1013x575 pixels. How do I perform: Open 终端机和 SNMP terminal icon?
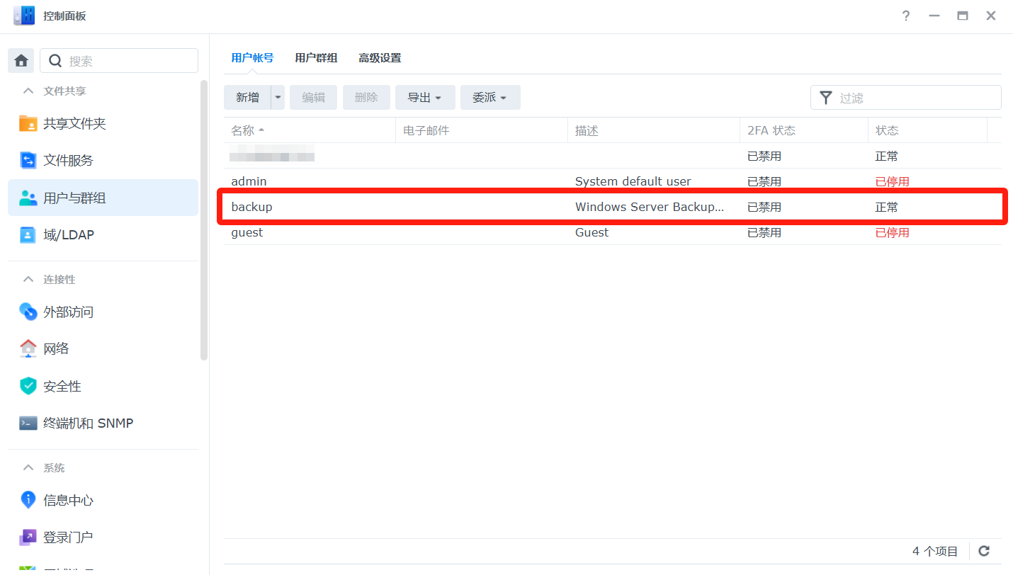click(x=28, y=423)
